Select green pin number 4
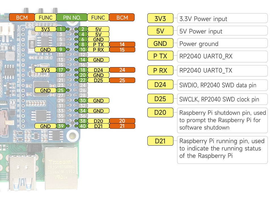272x204 pixels. [83, 34]
